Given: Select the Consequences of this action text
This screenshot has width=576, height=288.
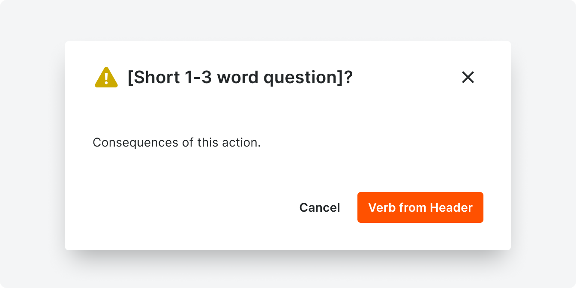Looking at the screenshot, I should 177,142.
